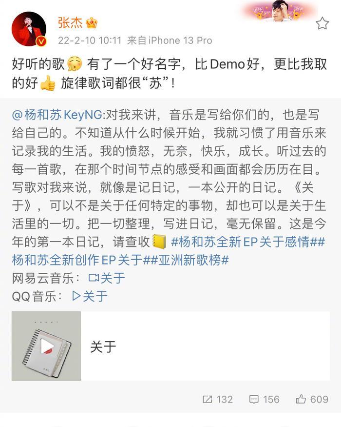
Task: Tap the crown membership badge icon
Action: (92, 22)
